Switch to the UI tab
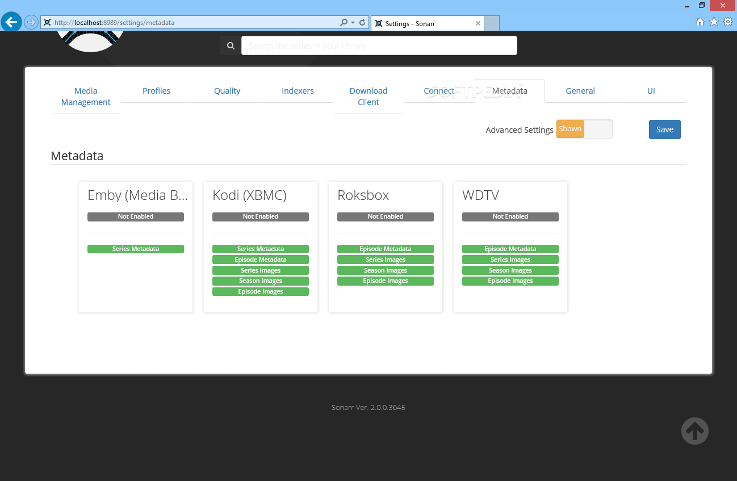737x481 pixels. click(651, 91)
